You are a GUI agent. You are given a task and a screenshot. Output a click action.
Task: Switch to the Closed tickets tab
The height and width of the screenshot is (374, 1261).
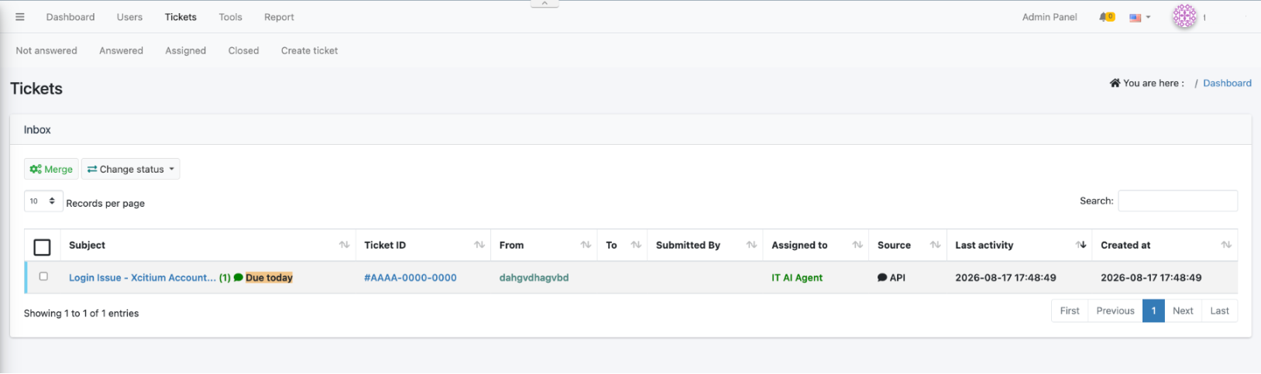243,50
